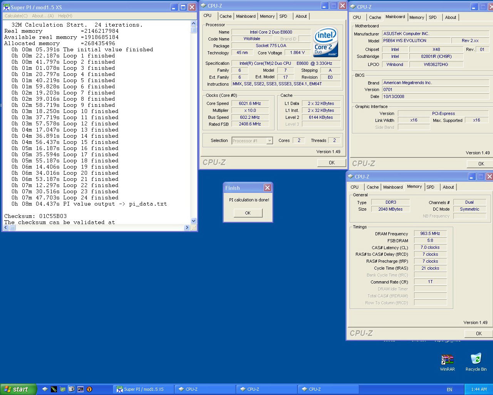Click Code Name value Wolfdale
493x395 pixels.
coord(252,39)
